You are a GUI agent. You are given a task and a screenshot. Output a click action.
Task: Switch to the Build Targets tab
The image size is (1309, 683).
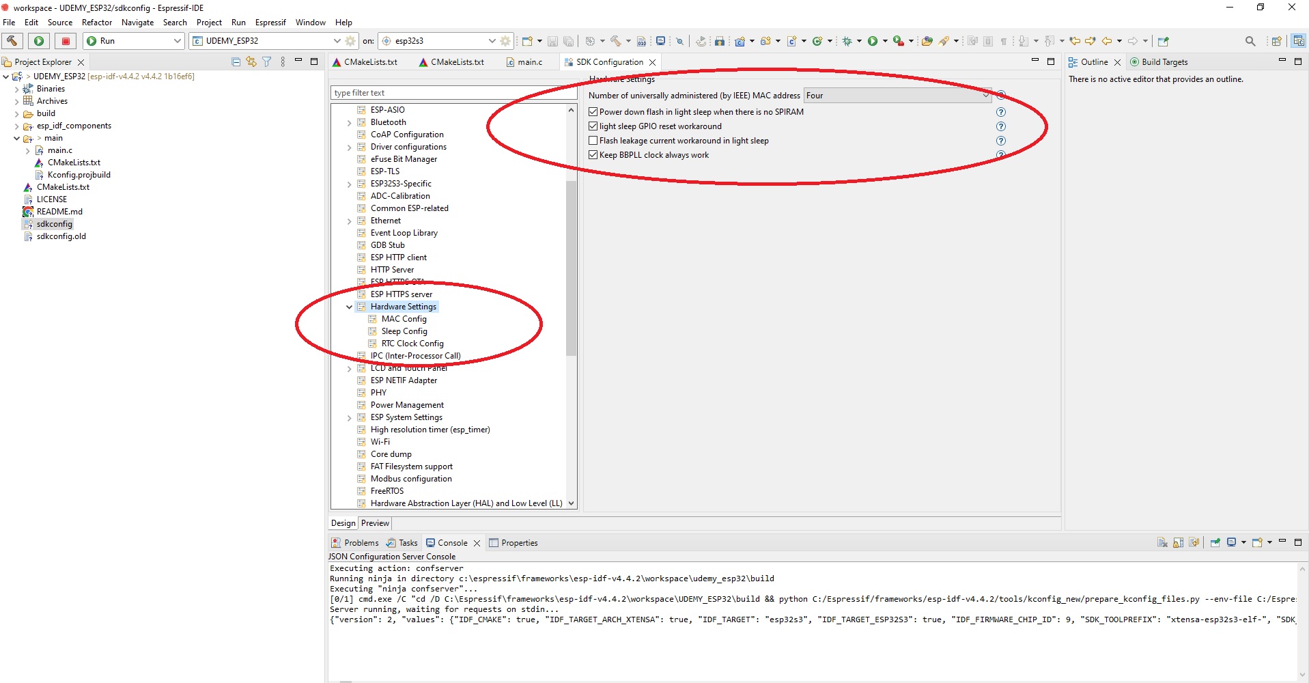[x=1159, y=62]
